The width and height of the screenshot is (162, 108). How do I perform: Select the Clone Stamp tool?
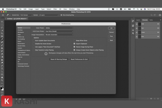tap(2, 48)
